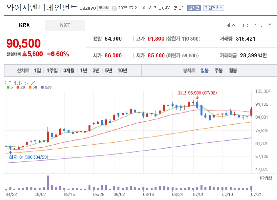277x200 pixels.
Task: Click the 07/10 date axis label
Action: (227, 195)
